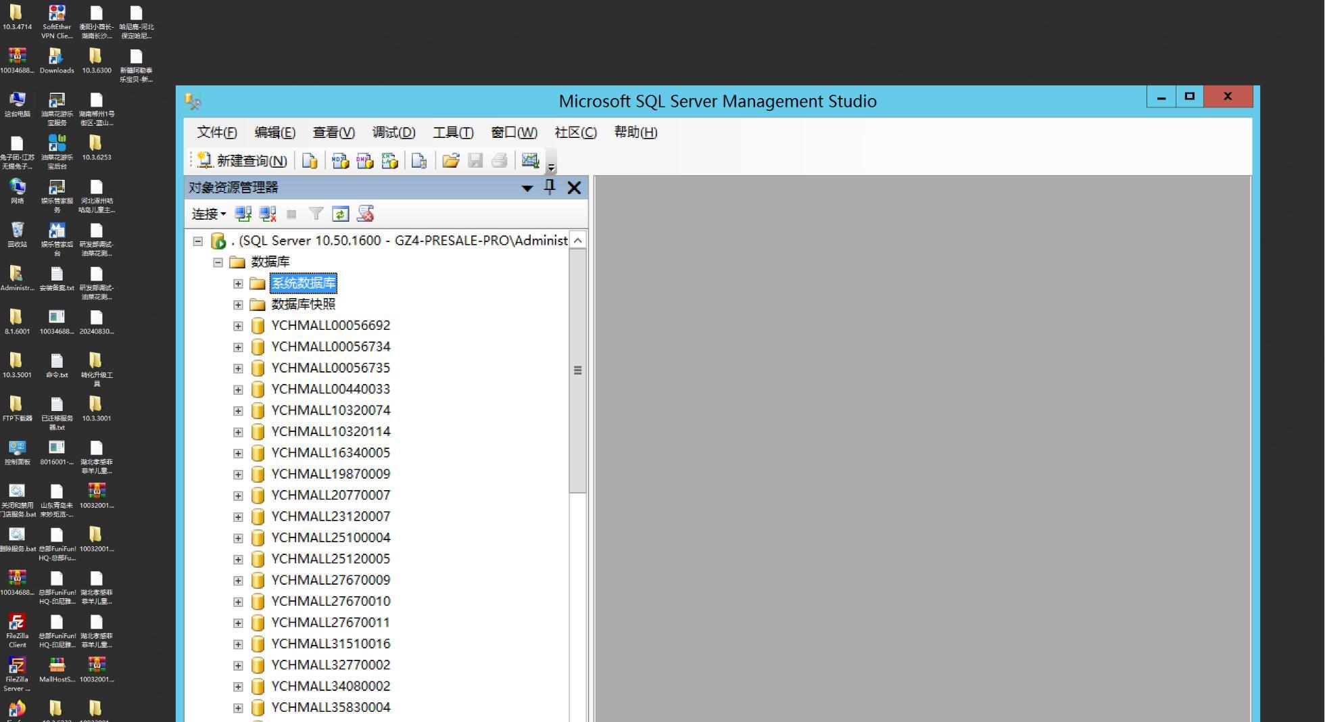Select the 系统数据库 tree item

(x=304, y=283)
